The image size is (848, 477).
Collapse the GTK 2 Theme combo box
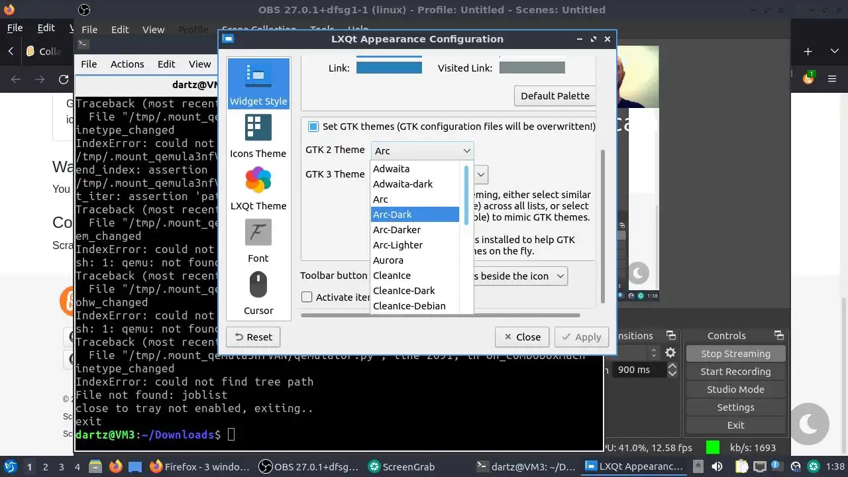(x=422, y=150)
